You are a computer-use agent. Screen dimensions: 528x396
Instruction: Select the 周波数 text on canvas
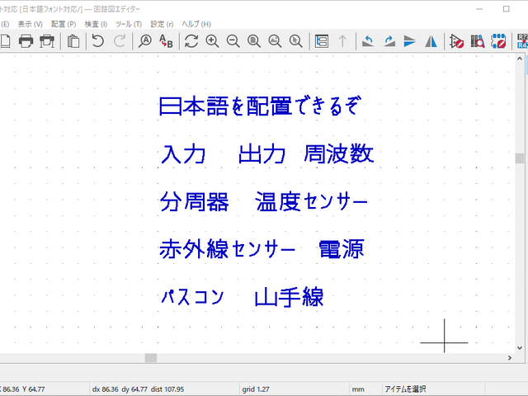click(x=339, y=153)
